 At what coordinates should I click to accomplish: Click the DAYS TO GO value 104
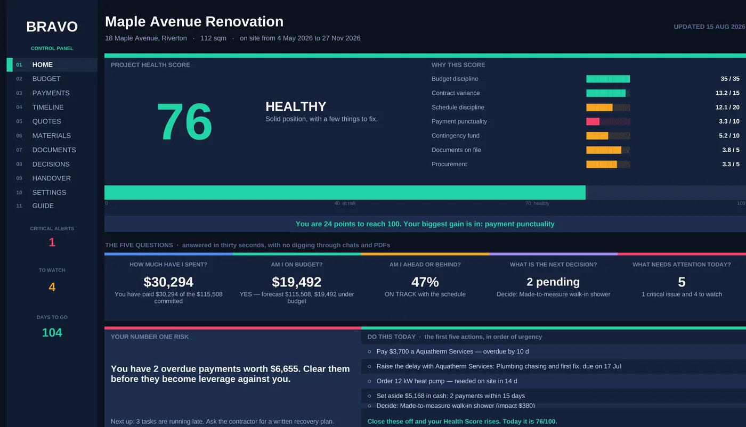(x=52, y=333)
